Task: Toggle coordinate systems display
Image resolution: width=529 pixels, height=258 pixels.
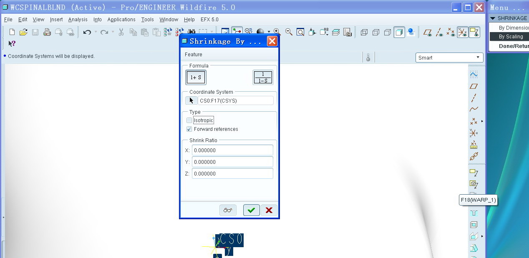Action: (463, 32)
